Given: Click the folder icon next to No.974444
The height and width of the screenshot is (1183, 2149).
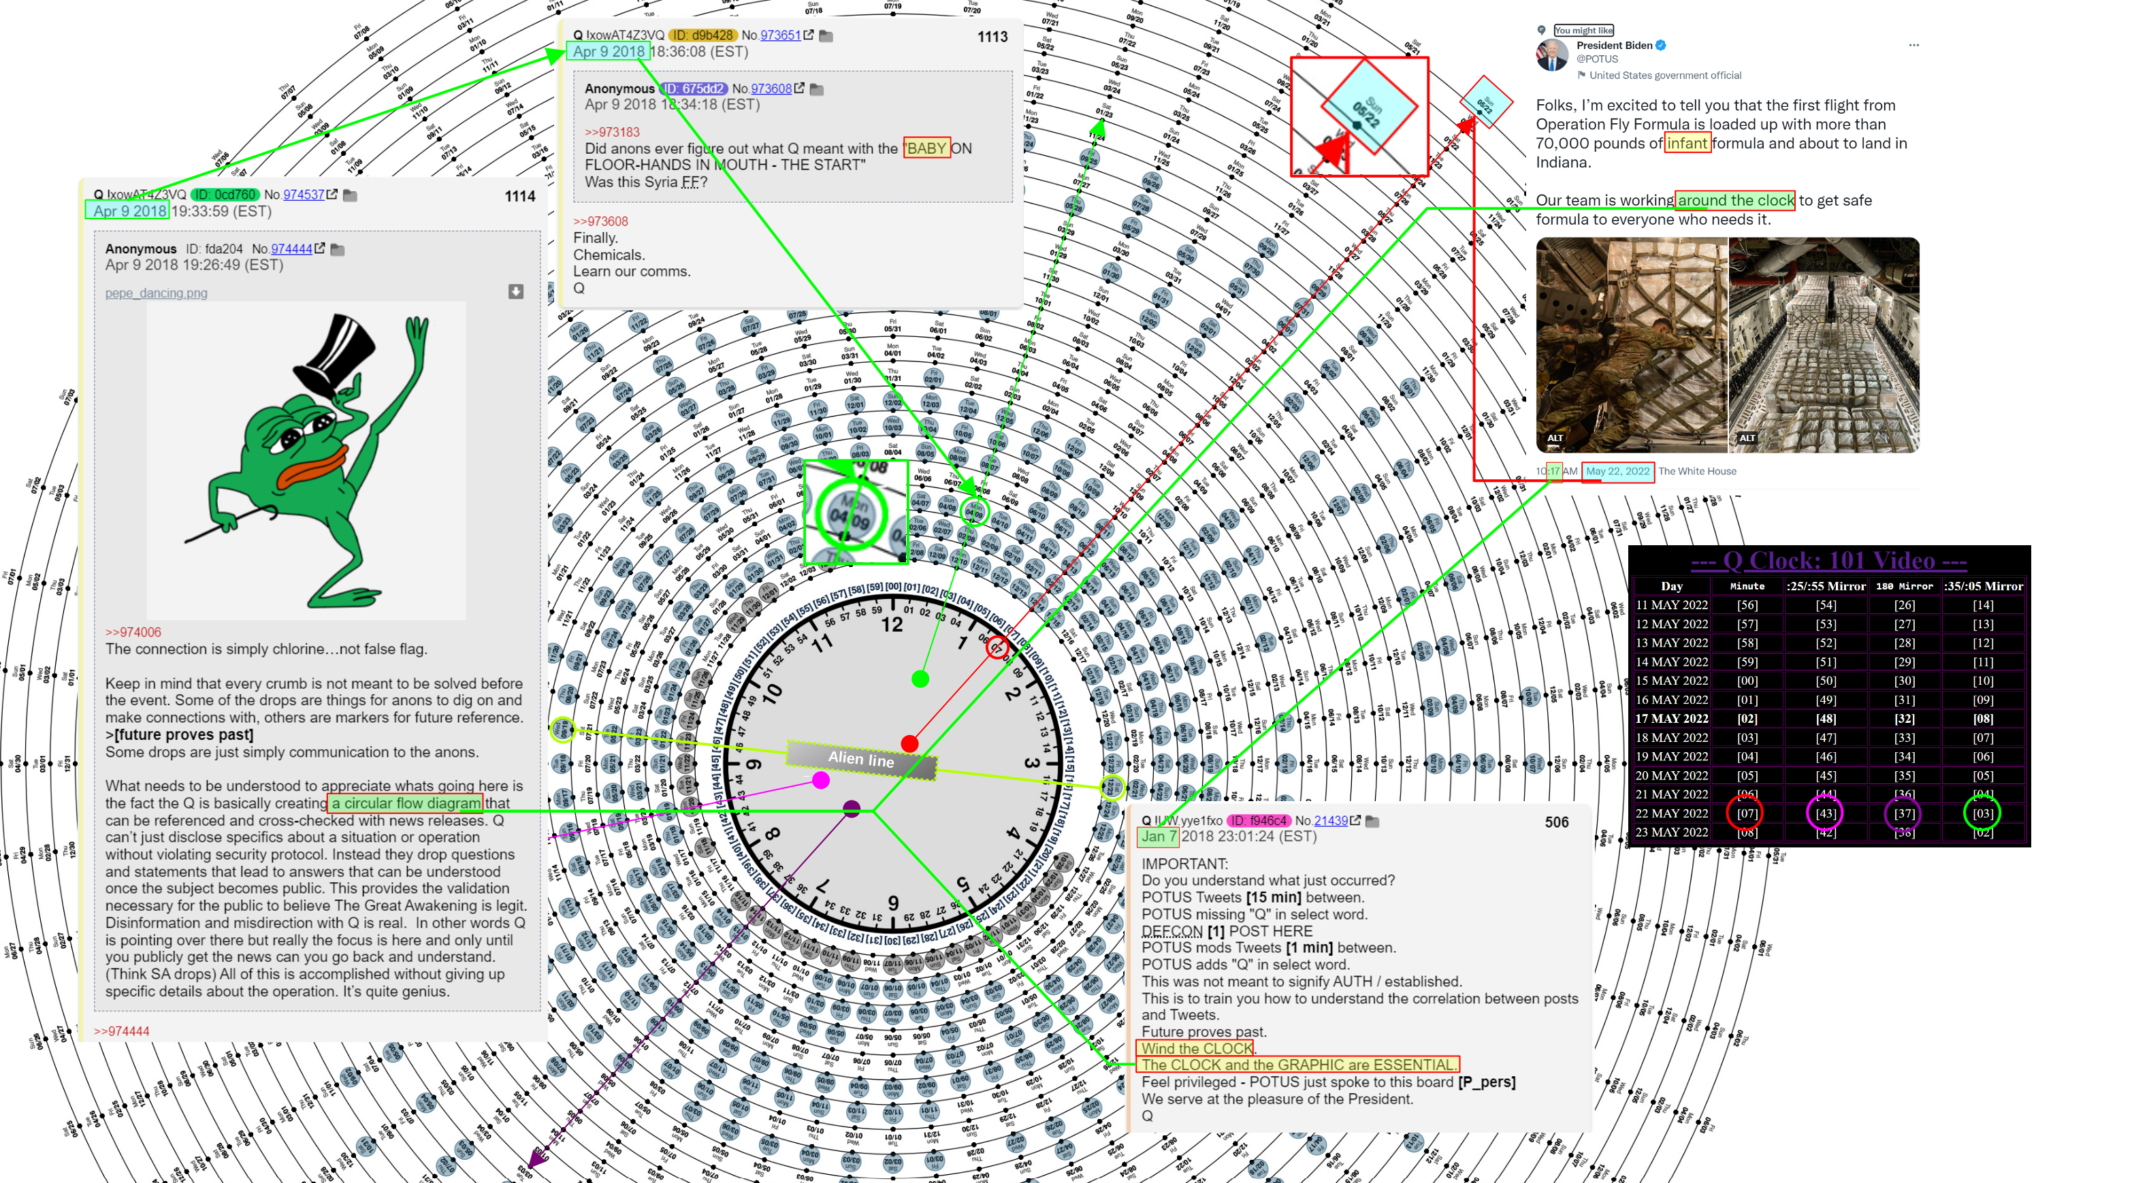Looking at the screenshot, I should point(338,249).
